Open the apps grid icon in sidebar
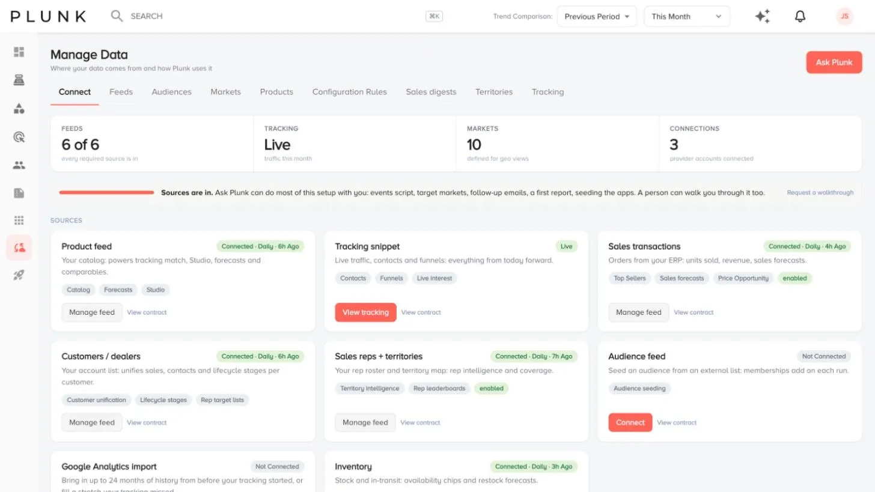Viewport: 875px width, 492px height. 19,220
